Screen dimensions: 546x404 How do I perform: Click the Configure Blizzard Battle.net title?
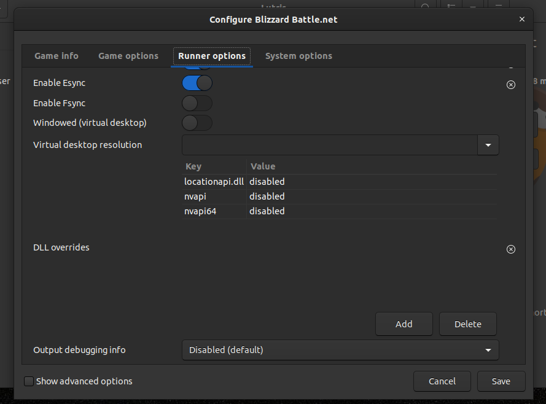pyautogui.click(x=273, y=20)
